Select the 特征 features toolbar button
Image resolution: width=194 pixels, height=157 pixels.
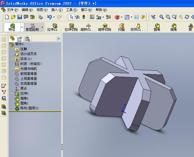pyautogui.click(x=12, y=27)
